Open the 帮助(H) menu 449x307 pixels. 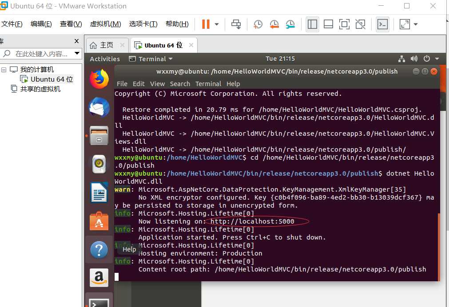point(177,24)
